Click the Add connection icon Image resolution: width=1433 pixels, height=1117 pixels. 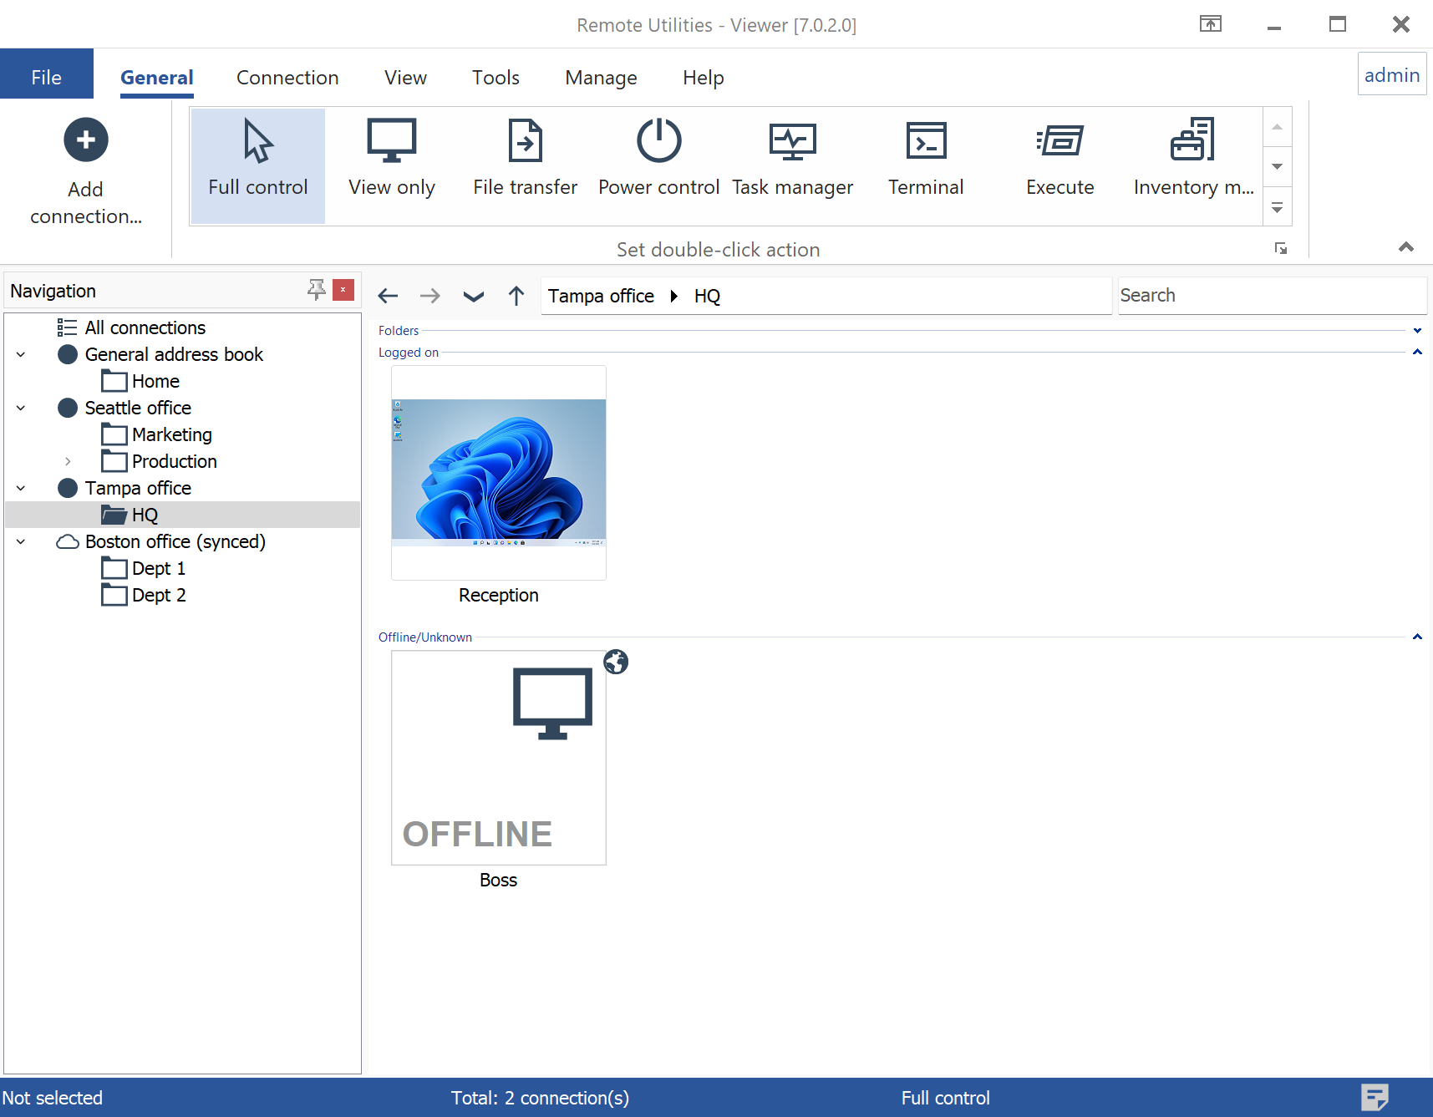point(85,140)
